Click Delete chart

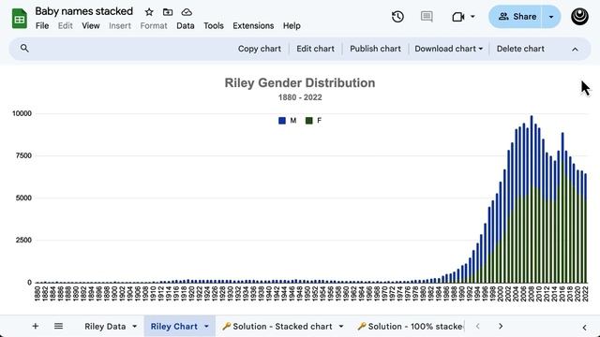click(520, 49)
